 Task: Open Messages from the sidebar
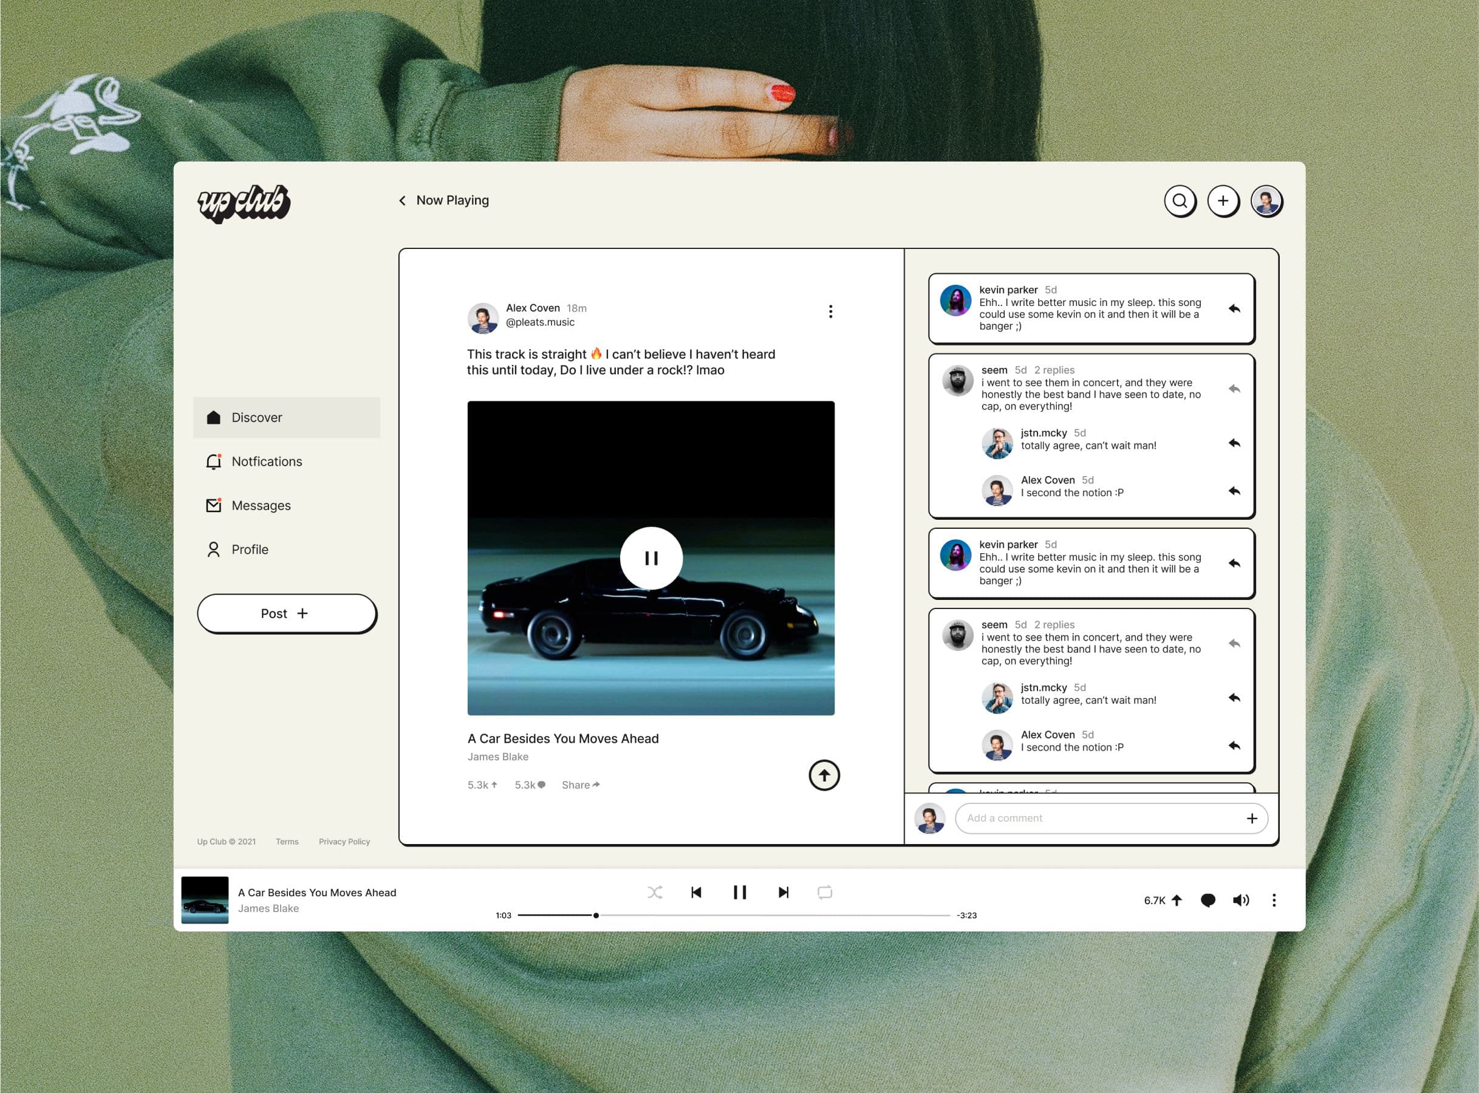pos(261,505)
